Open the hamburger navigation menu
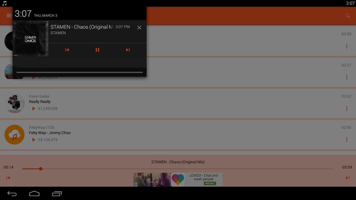The image size is (356, 200). tap(9, 16)
